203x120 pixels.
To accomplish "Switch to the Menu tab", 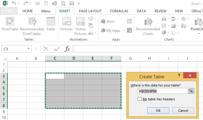I will (x=46, y=11).
